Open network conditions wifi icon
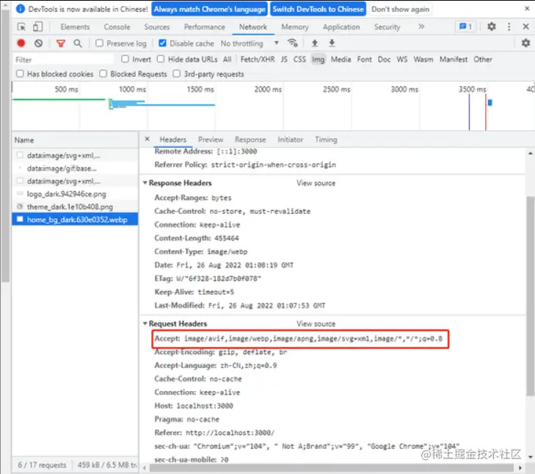The width and height of the screenshot is (535, 474). [292, 43]
